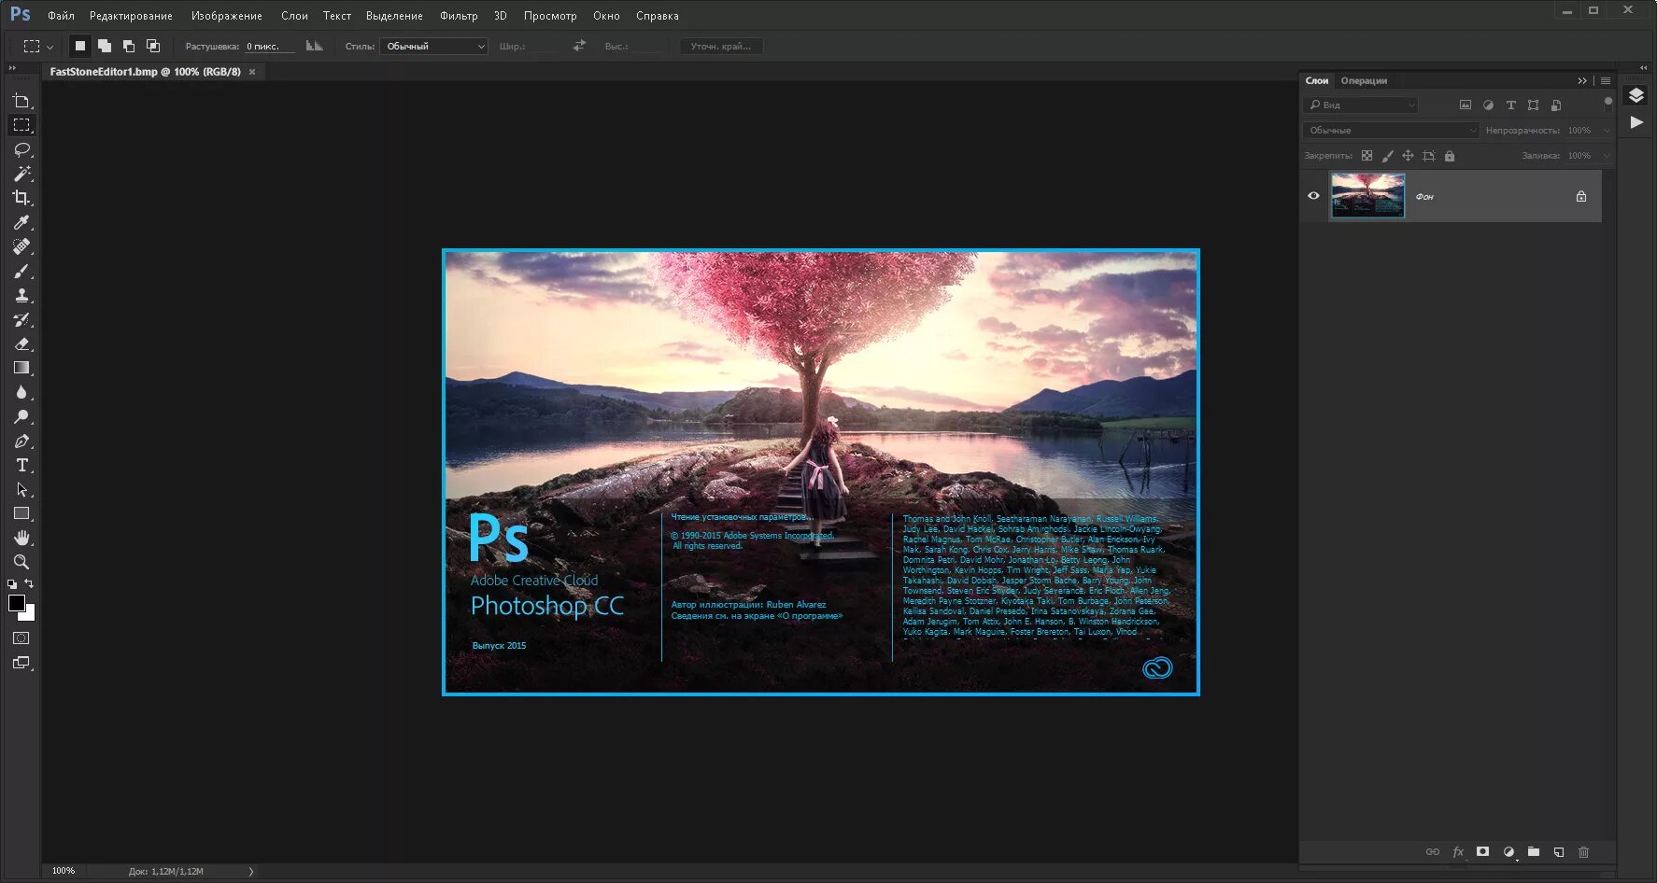
Task: Create a new layer group
Action: click(x=1533, y=851)
